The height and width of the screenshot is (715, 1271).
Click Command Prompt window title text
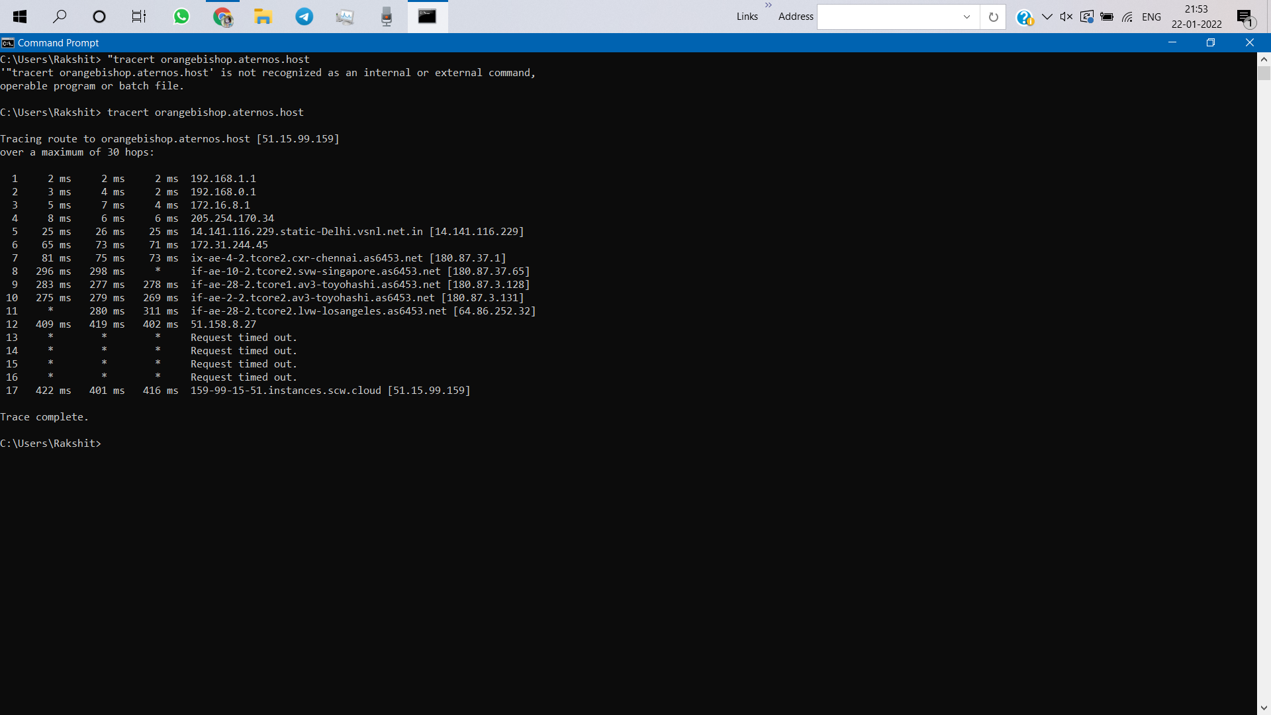(x=58, y=43)
